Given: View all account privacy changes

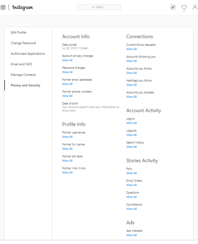Looking at the screenshot, I should pyautogui.click(x=67, y=60).
